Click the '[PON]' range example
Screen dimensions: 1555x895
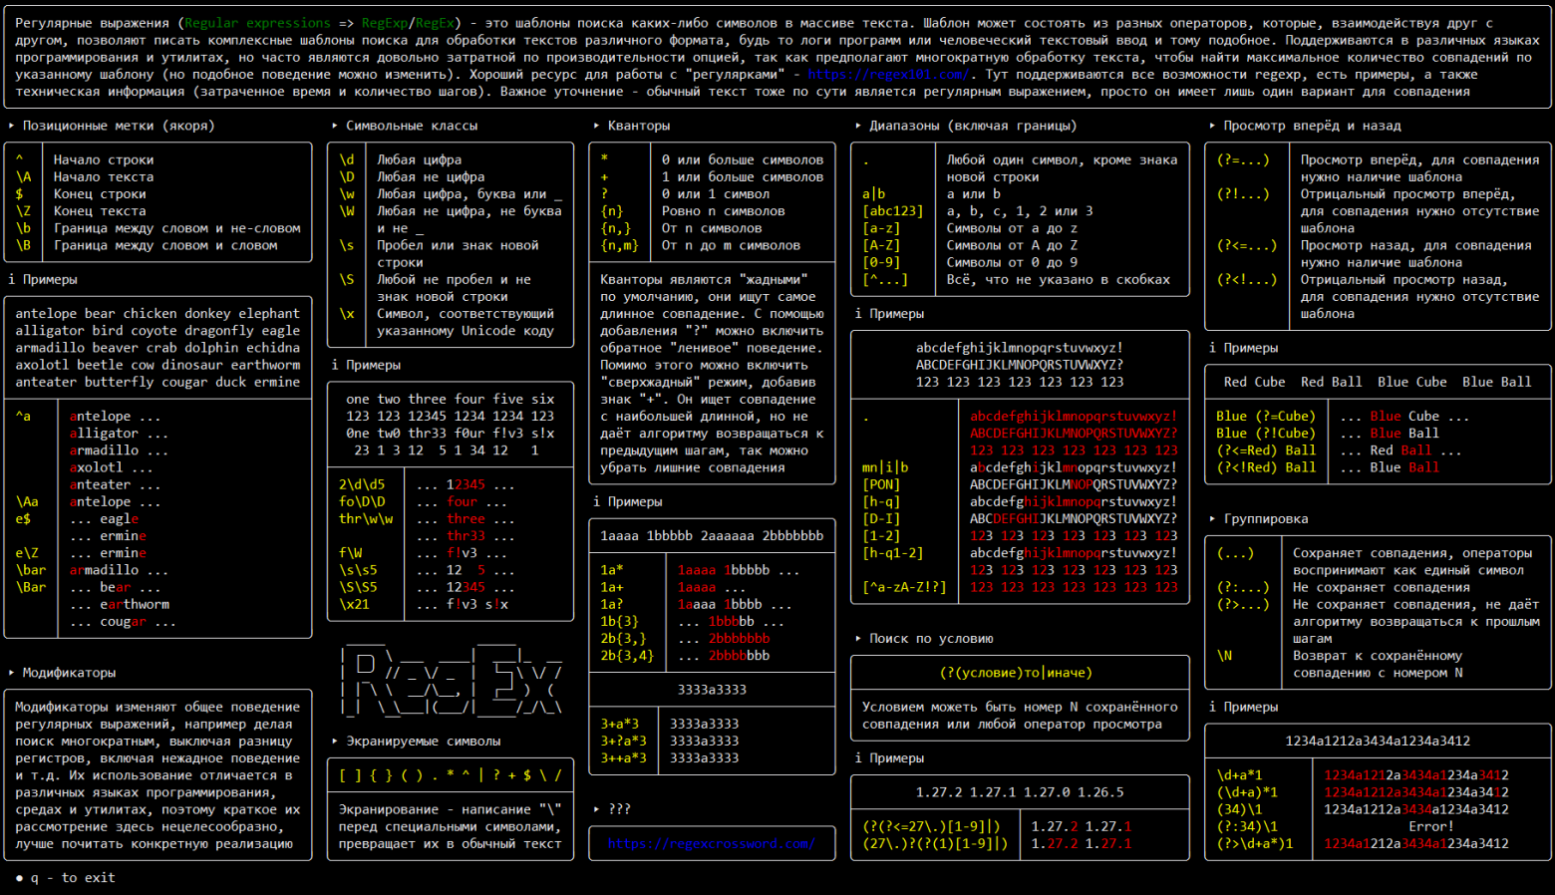coord(881,485)
